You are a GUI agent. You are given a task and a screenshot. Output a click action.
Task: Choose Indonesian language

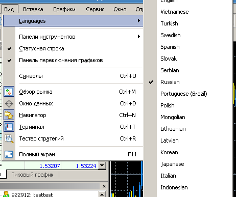(174, 187)
